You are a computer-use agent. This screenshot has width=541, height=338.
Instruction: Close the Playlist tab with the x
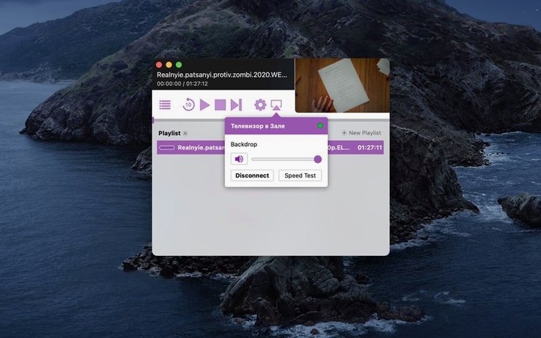click(185, 133)
